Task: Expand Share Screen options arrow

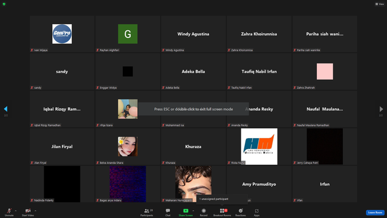Action: [x=193, y=211]
